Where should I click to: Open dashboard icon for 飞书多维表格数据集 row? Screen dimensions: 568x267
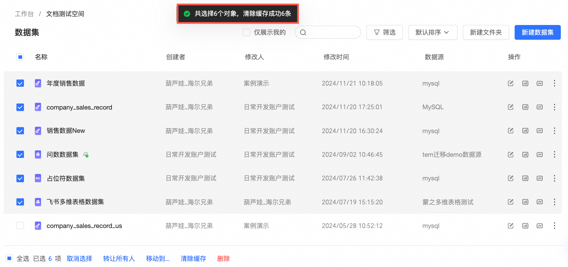pyautogui.click(x=525, y=202)
